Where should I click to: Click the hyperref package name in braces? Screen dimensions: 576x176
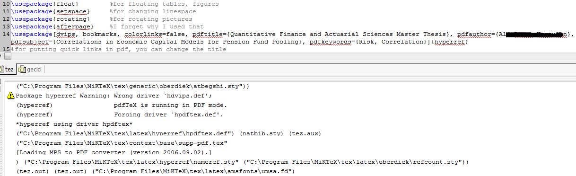tap(450, 42)
